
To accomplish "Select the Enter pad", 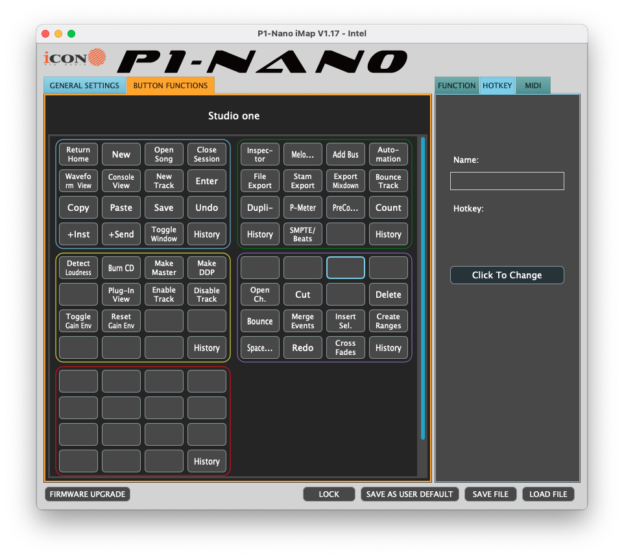I will click(206, 181).
